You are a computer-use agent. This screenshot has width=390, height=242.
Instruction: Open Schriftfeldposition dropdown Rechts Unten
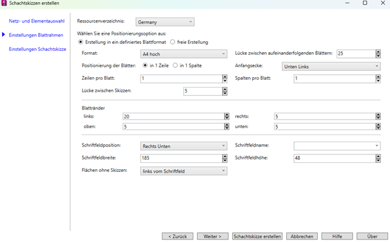(x=184, y=146)
